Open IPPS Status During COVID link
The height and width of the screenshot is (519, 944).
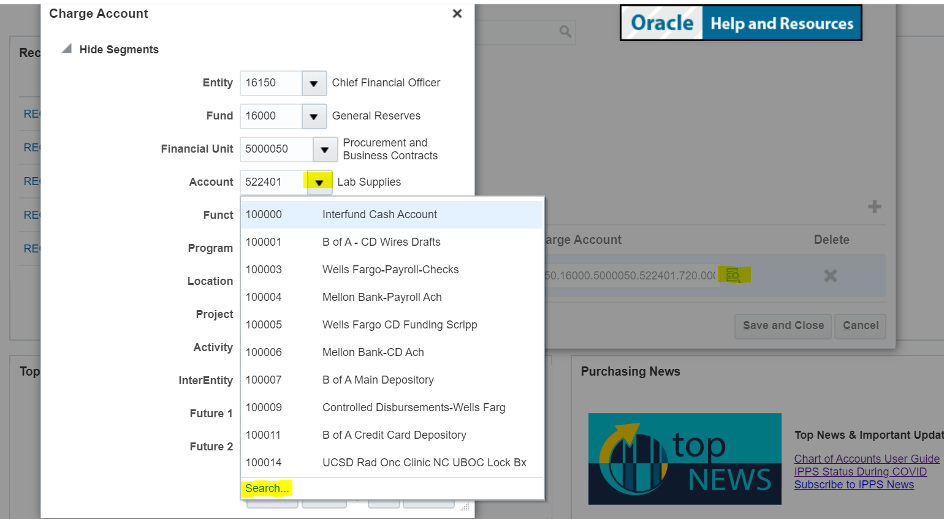point(861,472)
